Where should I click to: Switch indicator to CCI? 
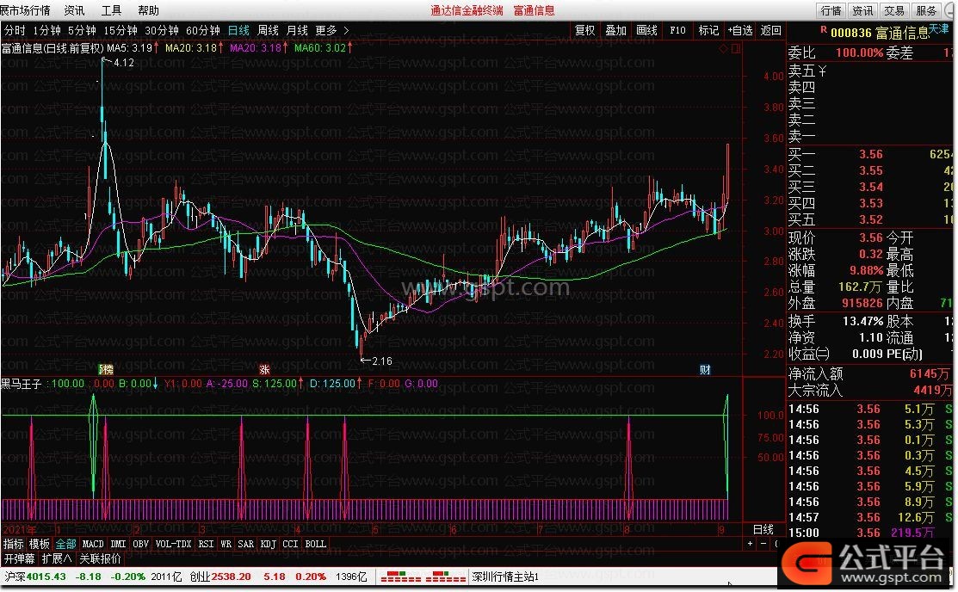click(290, 544)
